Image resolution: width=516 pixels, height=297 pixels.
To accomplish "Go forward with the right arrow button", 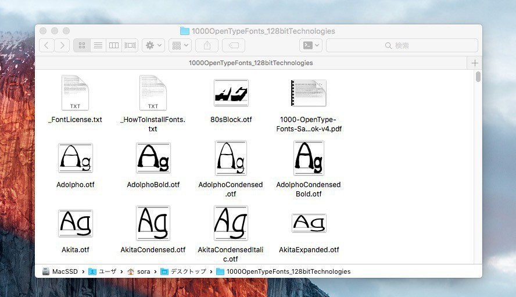I will pyautogui.click(x=62, y=45).
